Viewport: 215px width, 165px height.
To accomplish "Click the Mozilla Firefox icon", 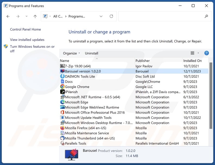I will click(62, 128).
